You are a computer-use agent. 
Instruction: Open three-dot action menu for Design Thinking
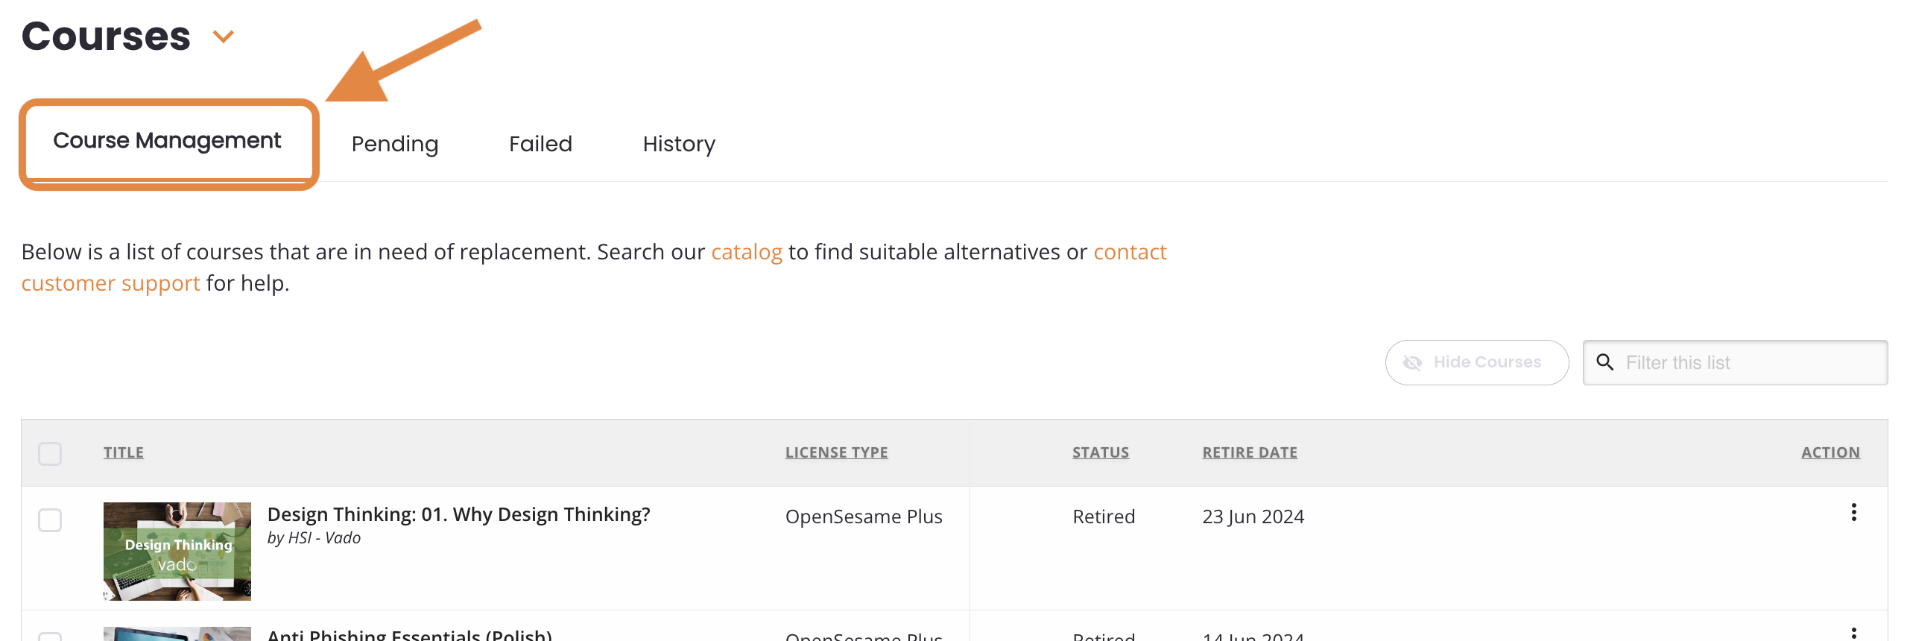coord(1853,512)
